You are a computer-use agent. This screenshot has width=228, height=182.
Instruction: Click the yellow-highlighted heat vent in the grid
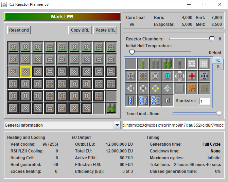tap(25, 72)
